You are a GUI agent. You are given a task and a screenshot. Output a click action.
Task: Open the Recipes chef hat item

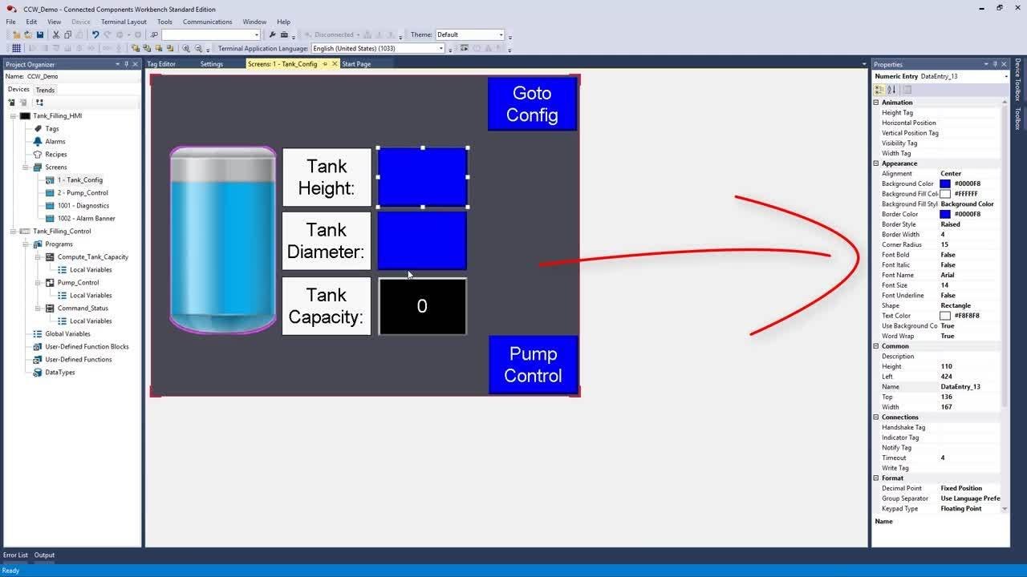click(x=51, y=154)
